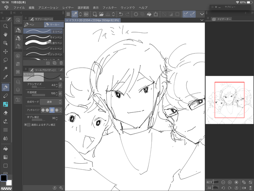Rotate Navigator view left
254x191 pixels.
tap(223, 188)
